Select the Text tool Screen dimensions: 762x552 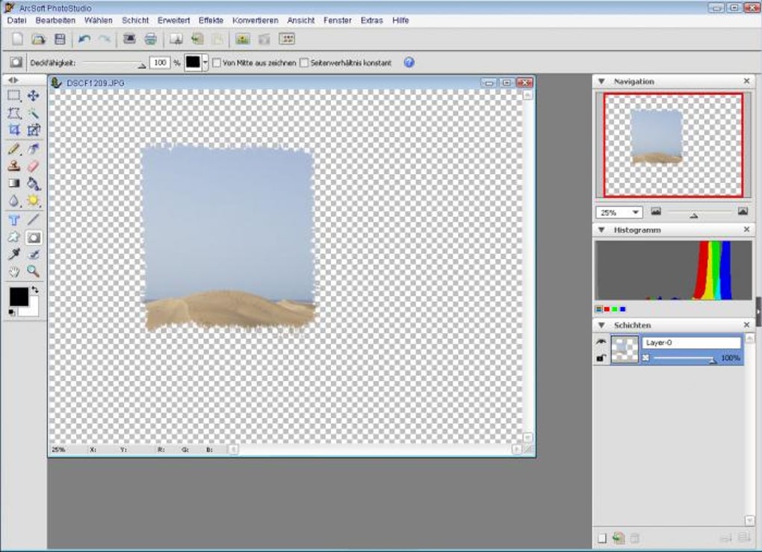coord(14,220)
